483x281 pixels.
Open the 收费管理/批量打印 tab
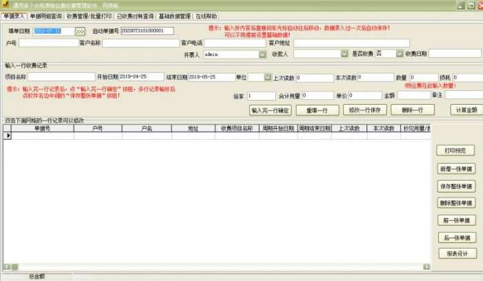point(89,16)
